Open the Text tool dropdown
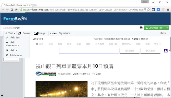The height and width of the screenshot is (98, 171). [x=10, y=33]
